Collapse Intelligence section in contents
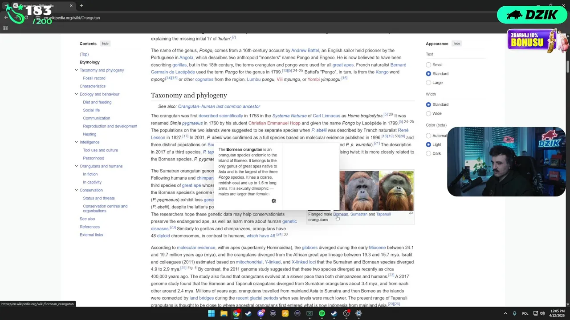The width and height of the screenshot is (570, 320). click(76, 142)
